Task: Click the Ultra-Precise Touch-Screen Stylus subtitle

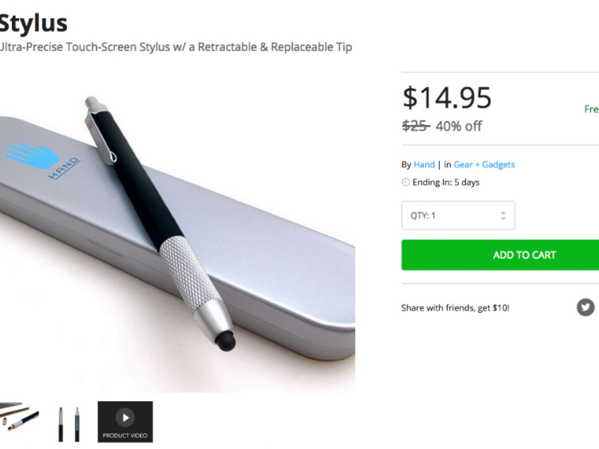Action: click(175, 47)
